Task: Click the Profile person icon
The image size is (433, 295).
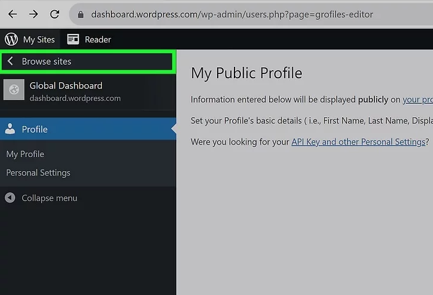Action: [10, 129]
